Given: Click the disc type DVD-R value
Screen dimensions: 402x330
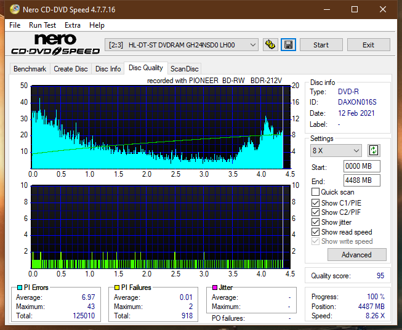Looking at the screenshot, I should click(348, 92).
